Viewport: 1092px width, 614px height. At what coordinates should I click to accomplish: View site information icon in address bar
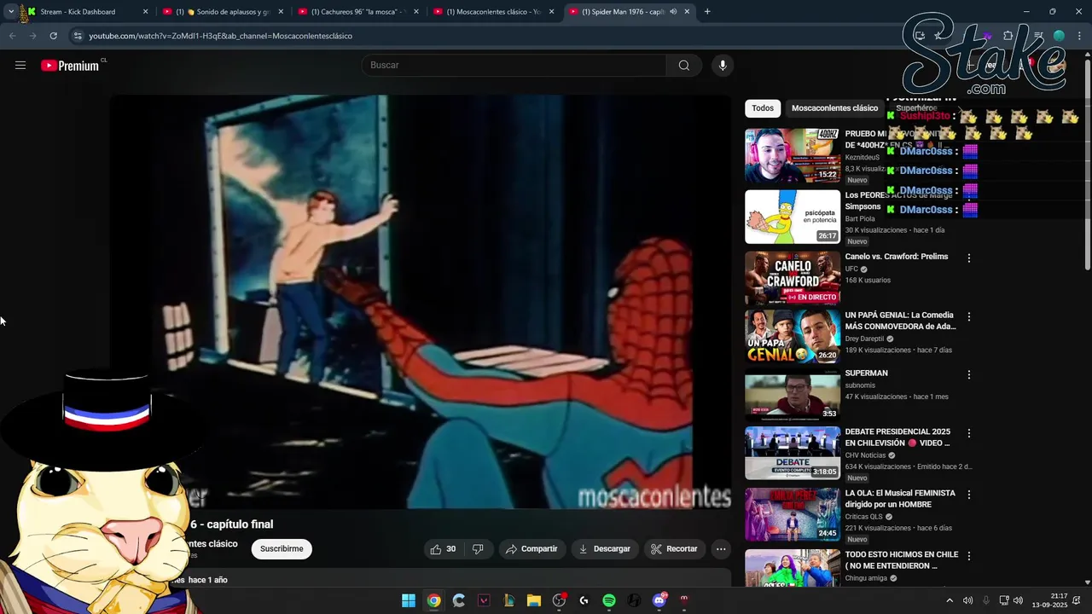coord(78,36)
